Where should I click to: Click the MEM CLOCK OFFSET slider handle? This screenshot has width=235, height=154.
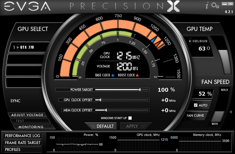[105, 110]
